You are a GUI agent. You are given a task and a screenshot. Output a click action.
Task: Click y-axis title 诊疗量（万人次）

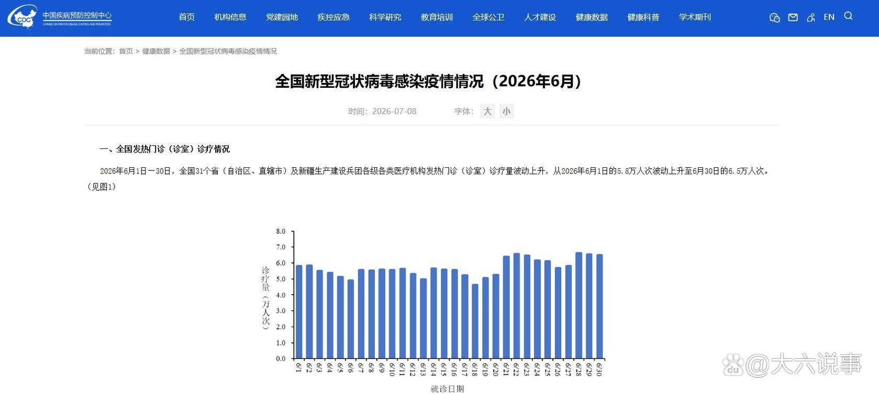(266, 298)
